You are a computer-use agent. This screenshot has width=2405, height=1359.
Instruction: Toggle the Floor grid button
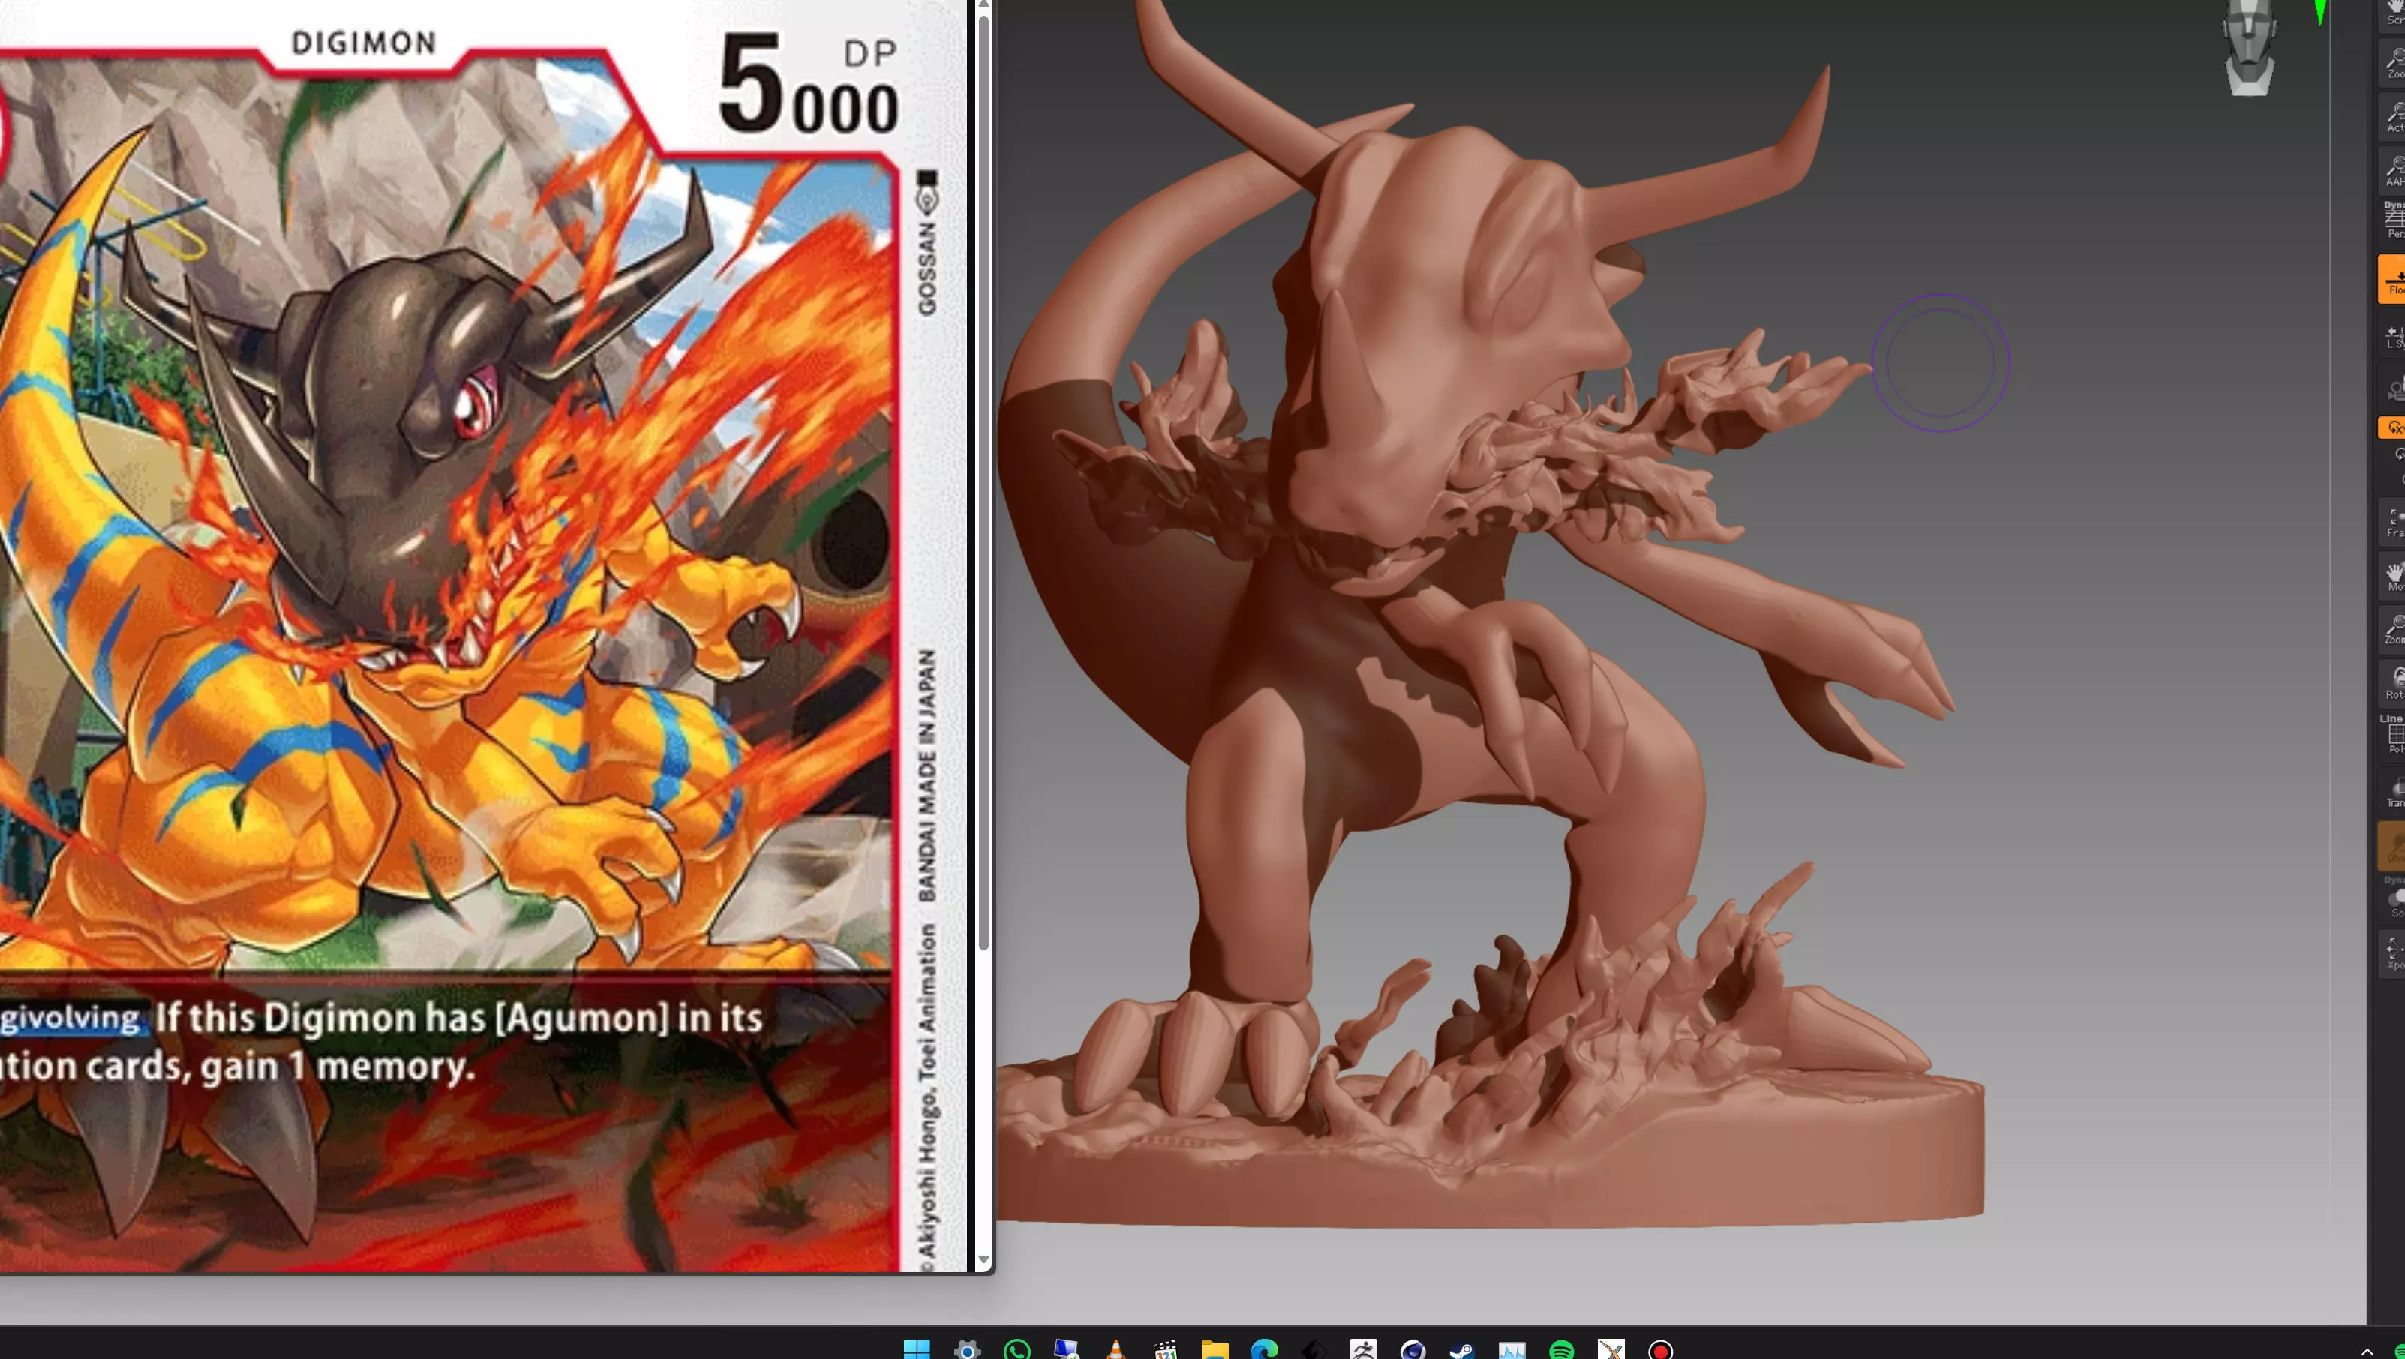(2392, 278)
